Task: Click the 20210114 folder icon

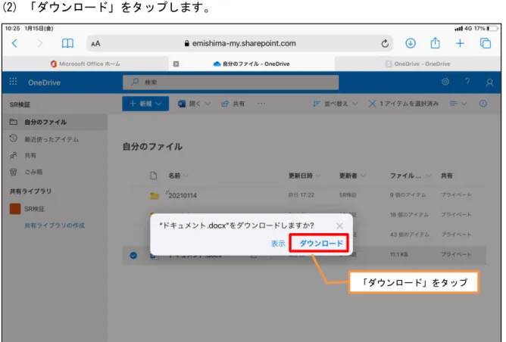Action: click(x=155, y=196)
